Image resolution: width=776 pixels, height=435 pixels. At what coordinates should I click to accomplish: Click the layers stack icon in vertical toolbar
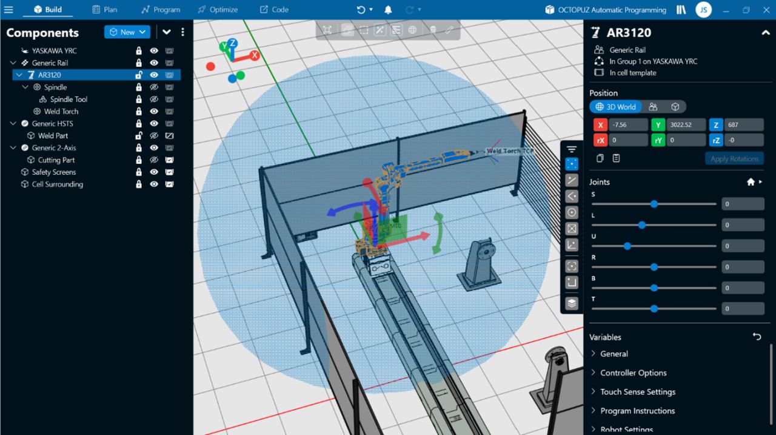(572, 303)
